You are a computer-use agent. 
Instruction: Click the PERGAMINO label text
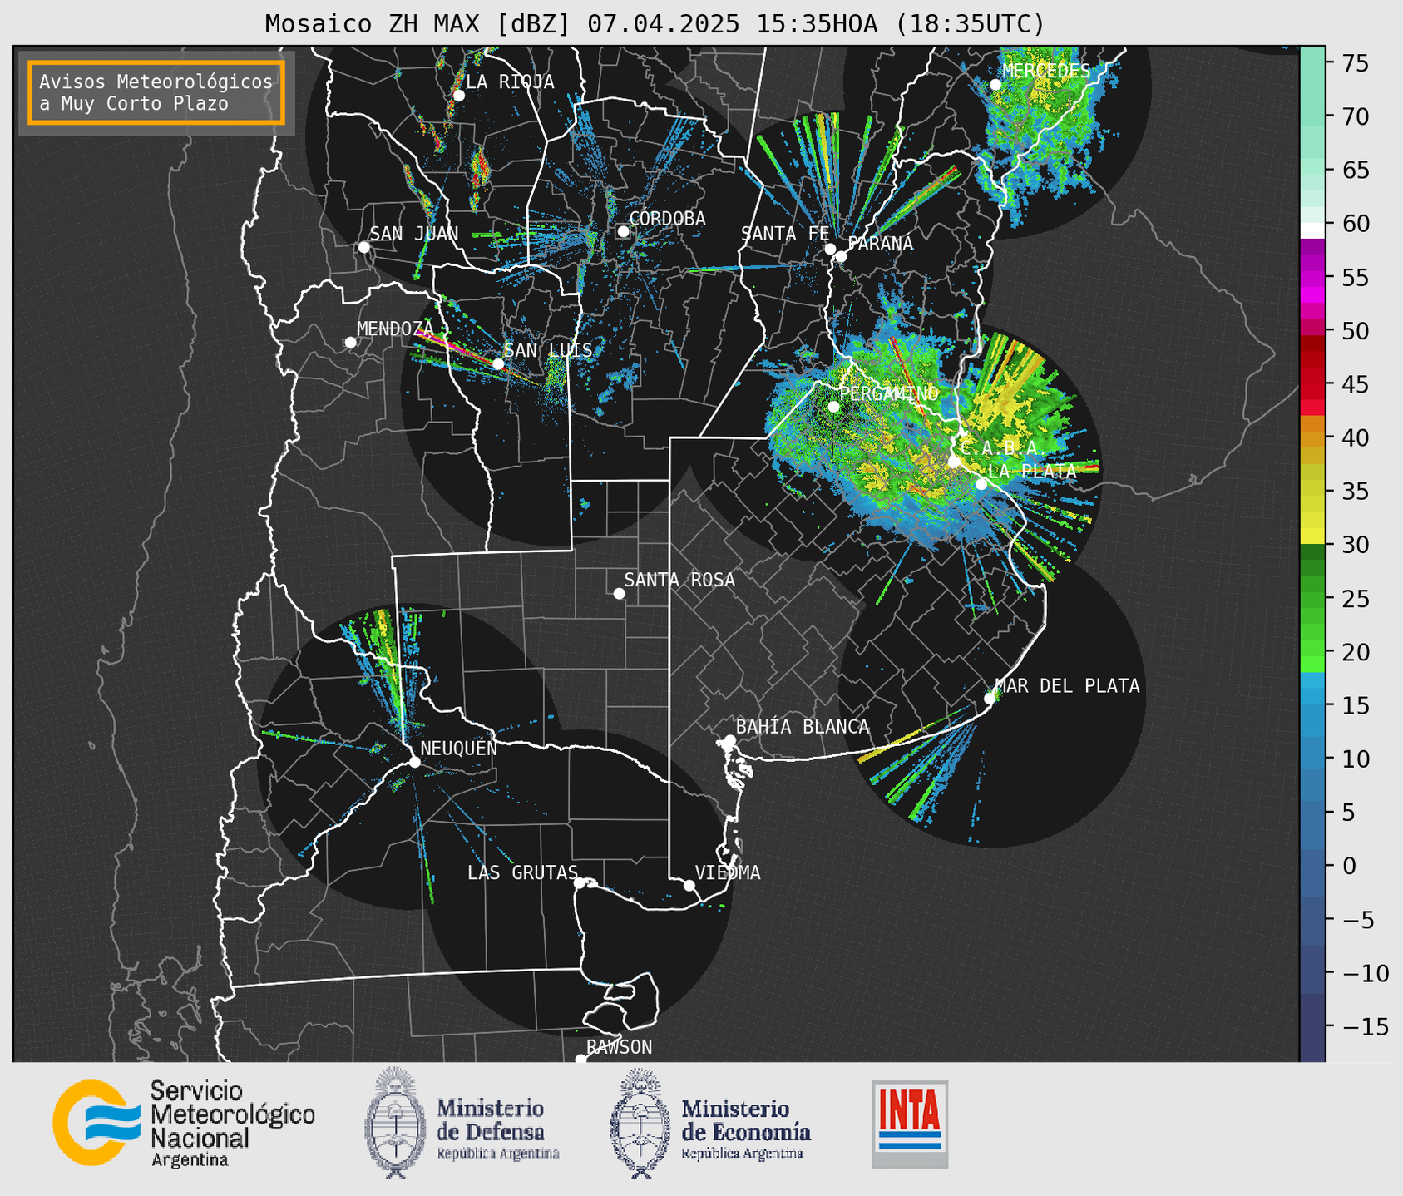(x=888, y=393)
